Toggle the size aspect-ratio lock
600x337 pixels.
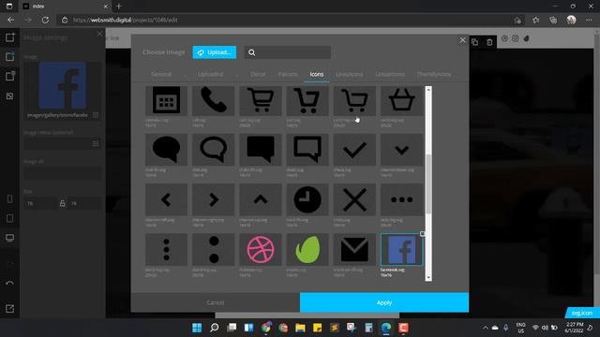[x=63, y=203]
